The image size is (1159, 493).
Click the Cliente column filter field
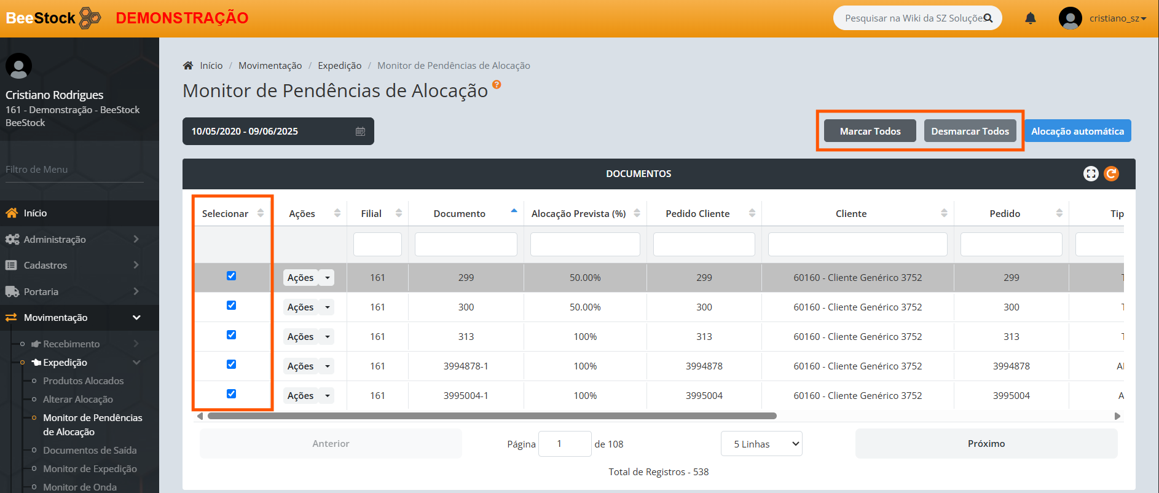[857, 245]
